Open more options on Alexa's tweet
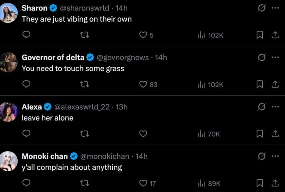 (275, 107)
